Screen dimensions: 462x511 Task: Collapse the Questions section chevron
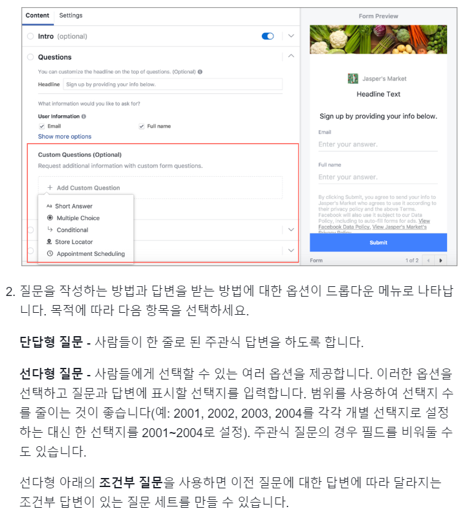tap(291, 56)
